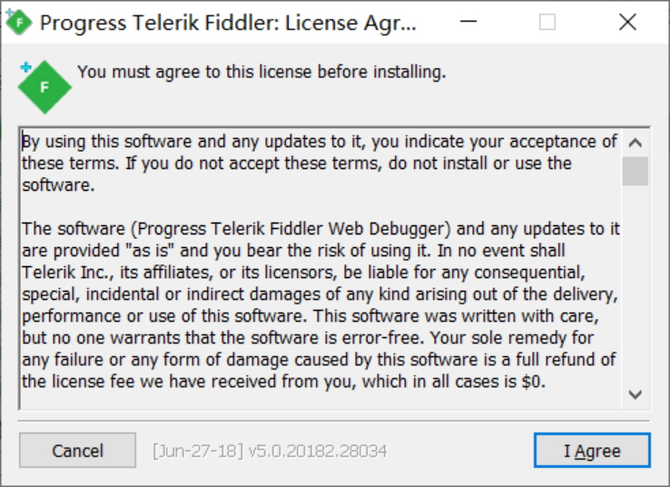
Task: Click the empty scrollbar track below thumb
Action: 636,283
